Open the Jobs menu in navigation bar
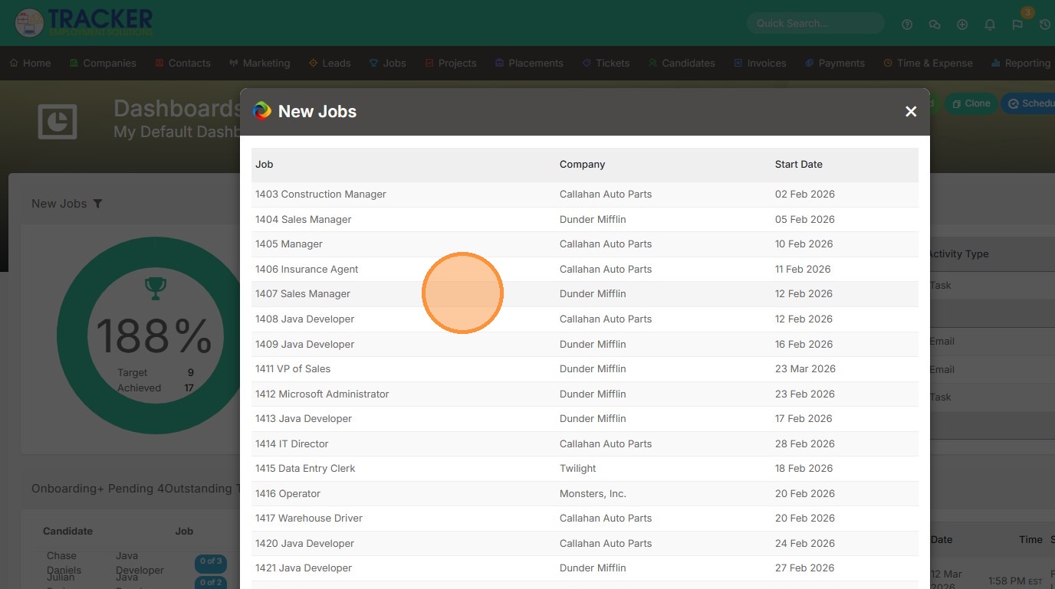1055x589 pixels. [387, 63]
